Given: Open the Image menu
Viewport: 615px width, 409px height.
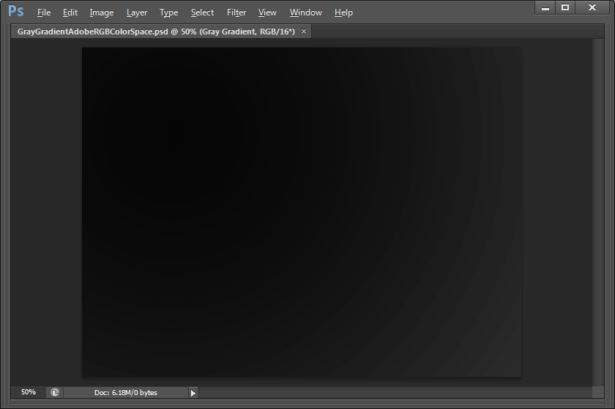Looking at the screenshot, I should pyautogui.click(x=102, y=12).
